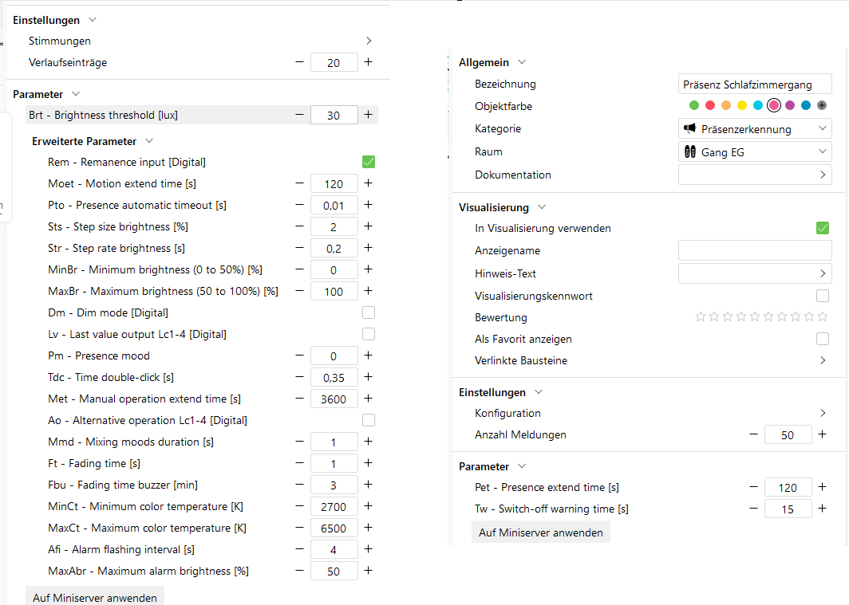Click plus icon for Brightness threshold value

point(368,115)
